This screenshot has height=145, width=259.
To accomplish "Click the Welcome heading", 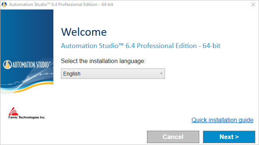I will click(x=84, y=32).
